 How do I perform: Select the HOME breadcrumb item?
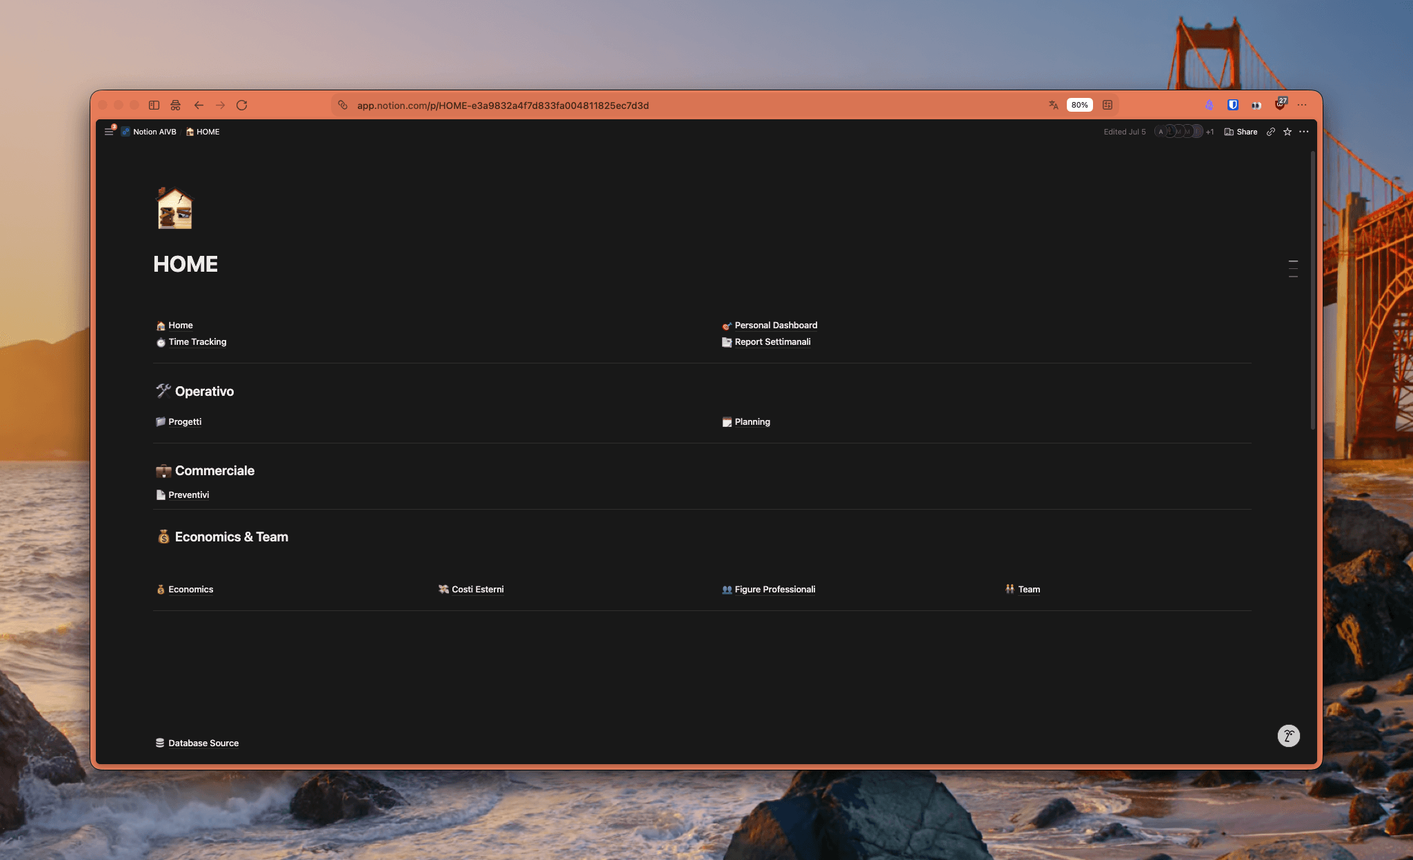203,132
